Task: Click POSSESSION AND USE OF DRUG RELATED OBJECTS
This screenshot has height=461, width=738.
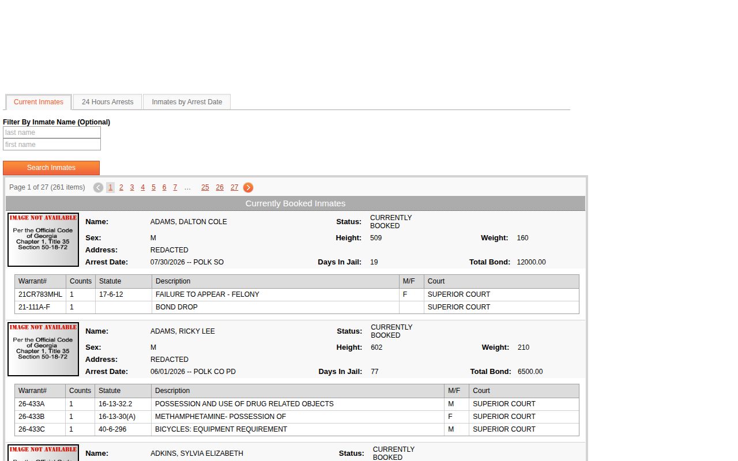Action: point(244,404)
